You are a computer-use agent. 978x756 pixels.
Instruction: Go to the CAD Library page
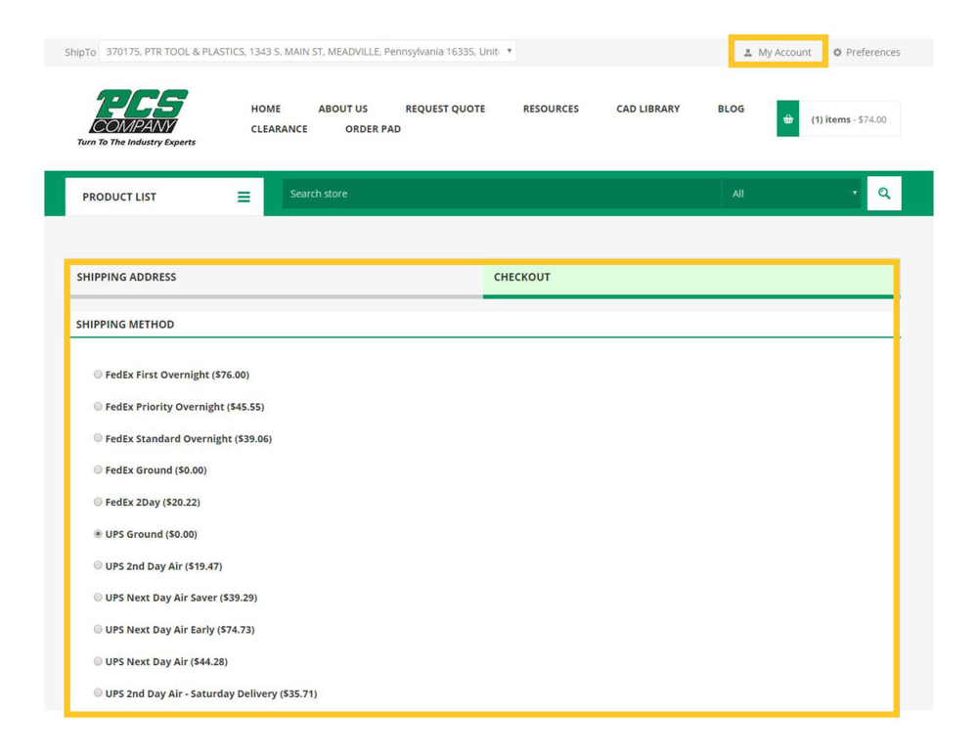(x=647, y=109)
